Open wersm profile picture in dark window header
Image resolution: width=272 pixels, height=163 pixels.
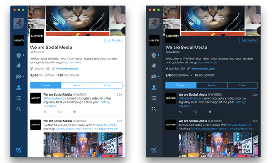(x=172, y=36)
